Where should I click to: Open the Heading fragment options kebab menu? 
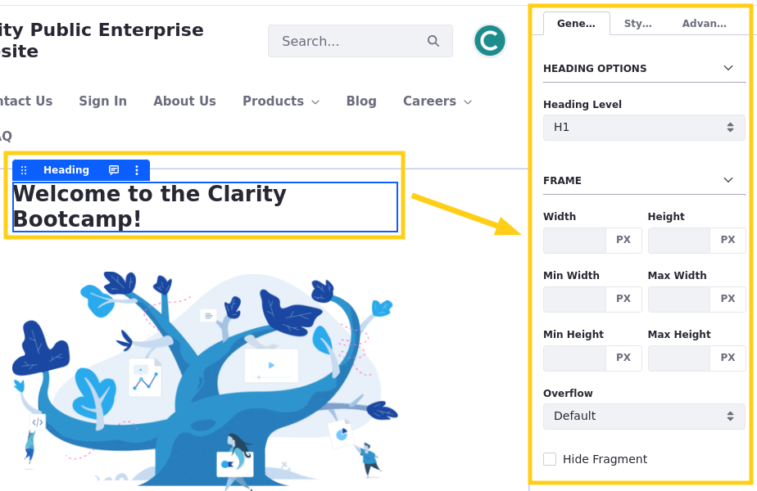pos(137,169)
